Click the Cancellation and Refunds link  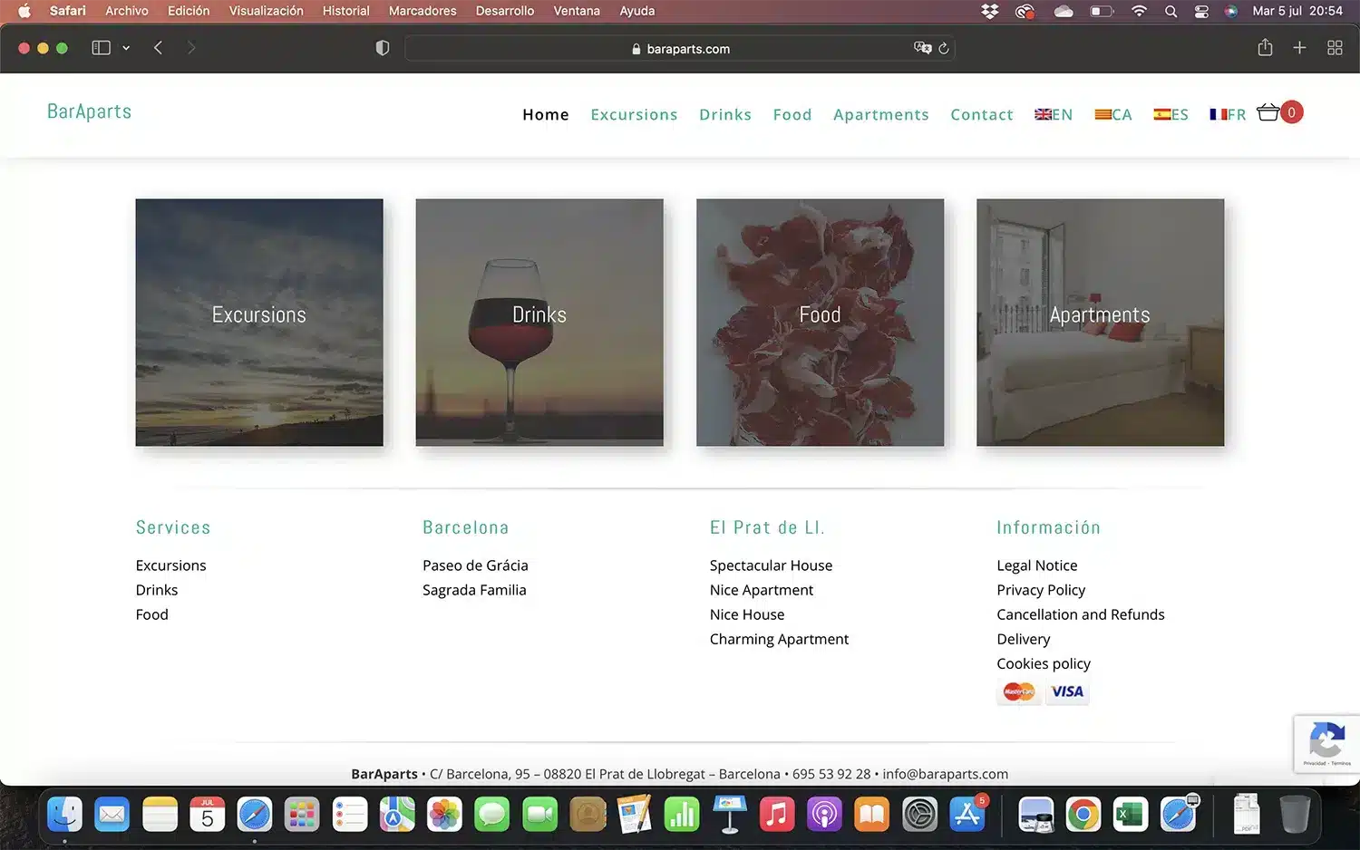pos(1080,614)
